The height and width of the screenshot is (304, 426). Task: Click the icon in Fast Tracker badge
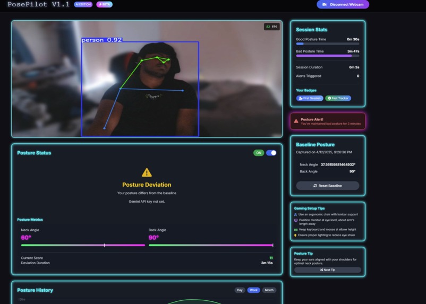coord(329,98)
